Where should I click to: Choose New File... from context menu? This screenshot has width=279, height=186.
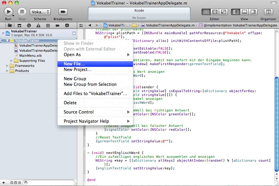74,64
